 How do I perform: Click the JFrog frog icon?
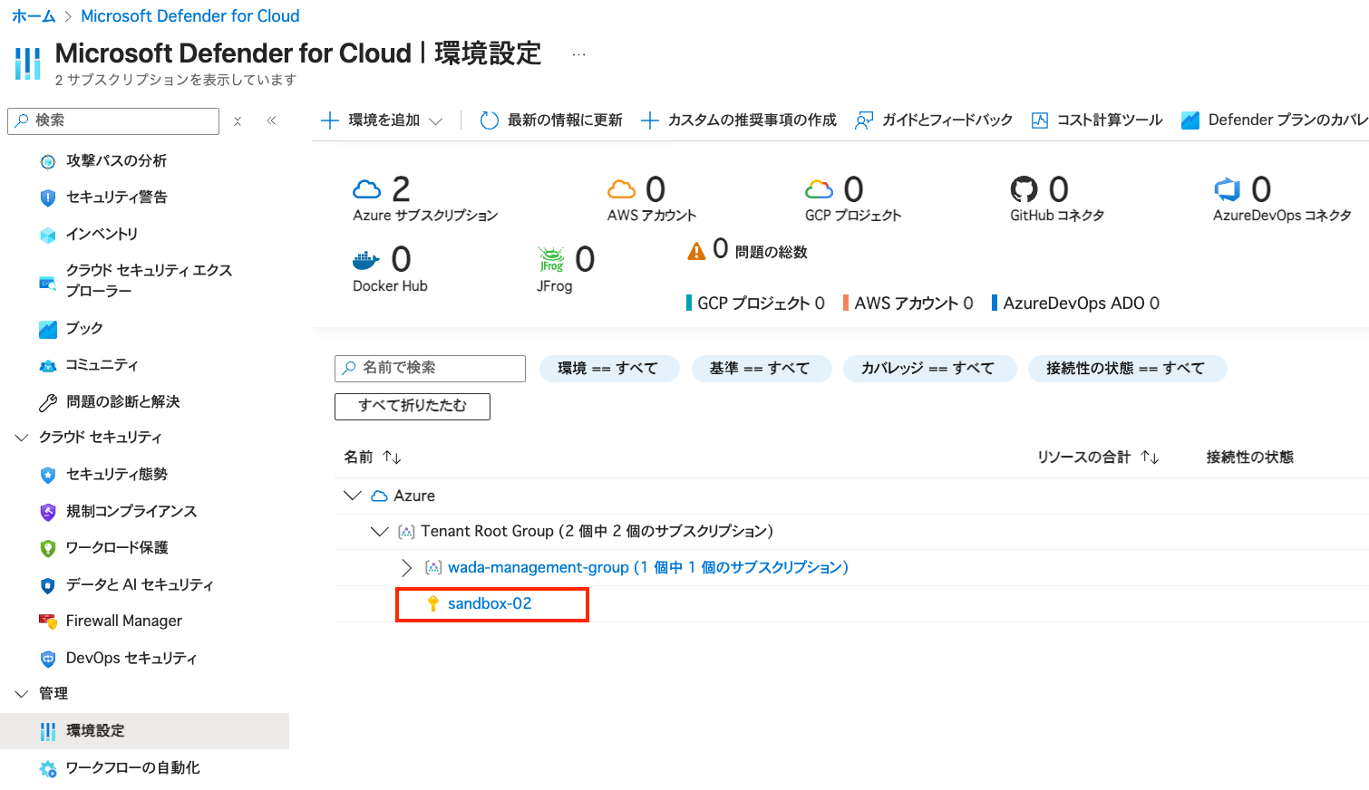click(x=551, y=260)
